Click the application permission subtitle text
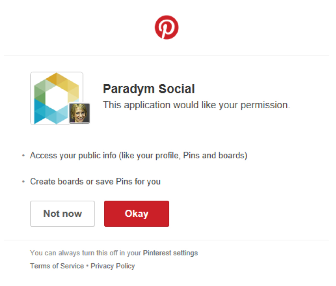This screenshot has width=336, height=286. [197, 105]
